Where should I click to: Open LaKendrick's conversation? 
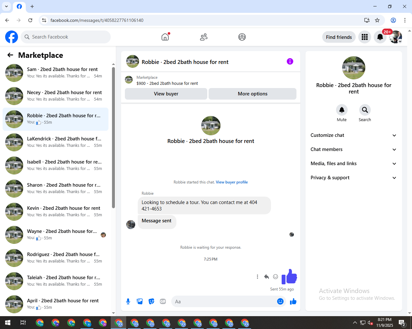[55, 142]
